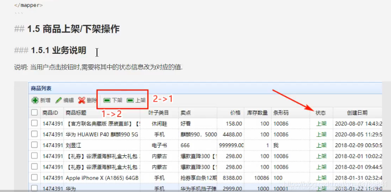
Task: Click the 商品标题 column header
Action: click(76, 113)
